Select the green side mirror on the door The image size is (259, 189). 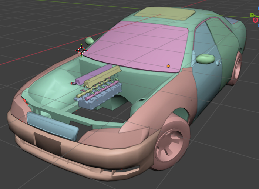pyautogui.click(x=206, y=58)
